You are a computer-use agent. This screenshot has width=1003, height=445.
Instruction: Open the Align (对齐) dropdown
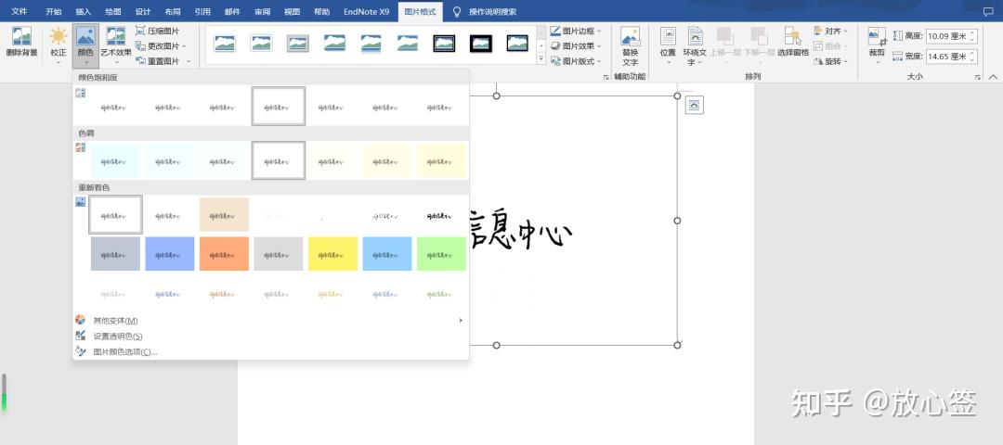(x=830, y=31)
